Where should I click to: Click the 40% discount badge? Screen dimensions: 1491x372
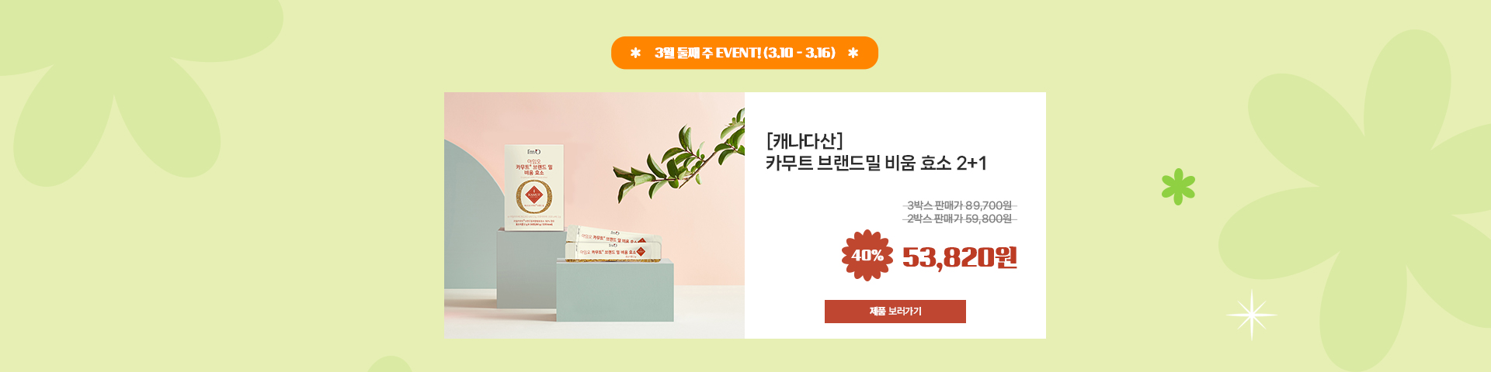[x=867, y=255]
